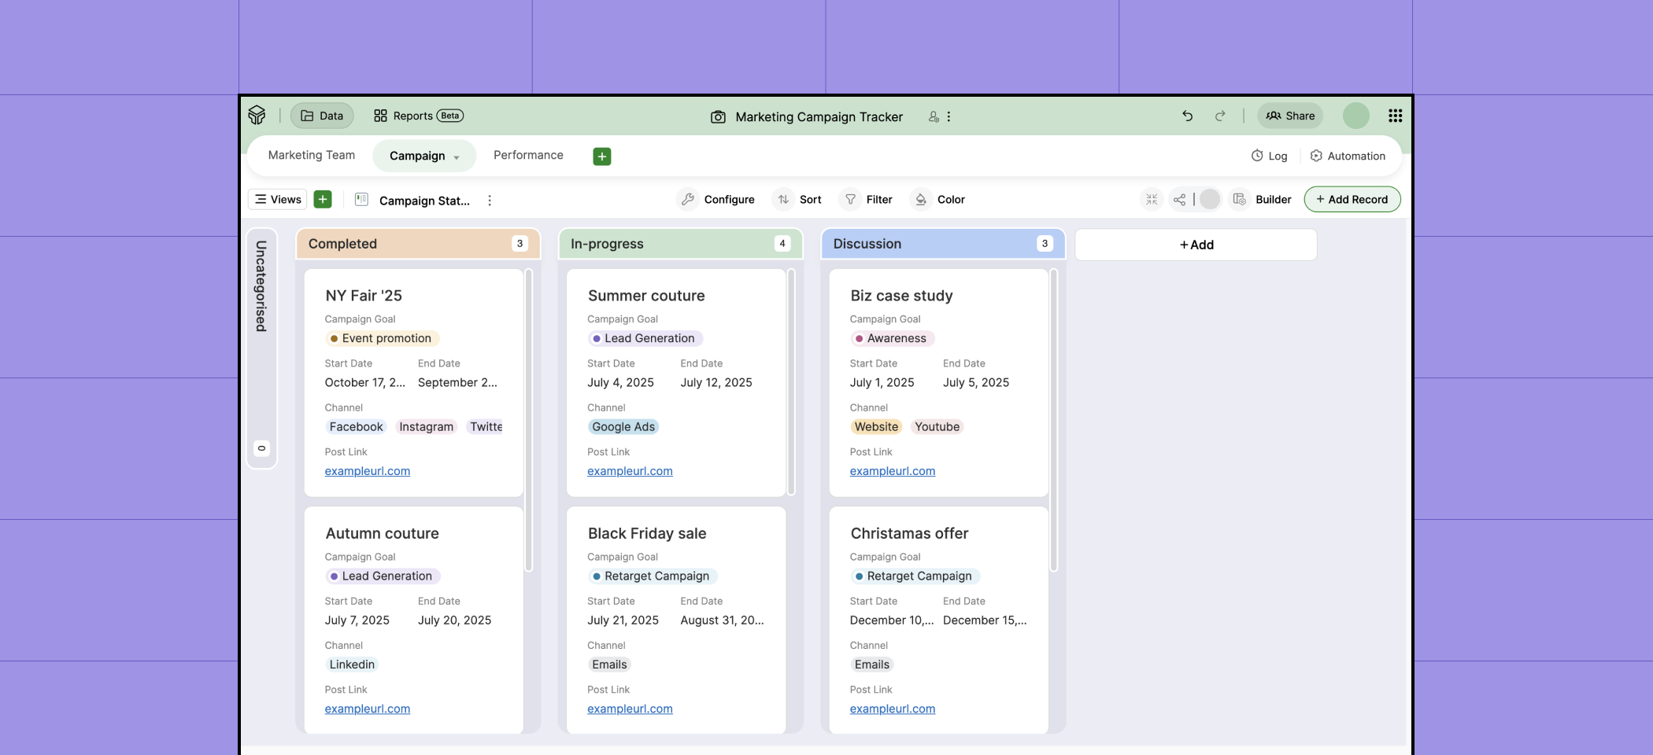Click the Facebook channel tag

coord(356,427)
